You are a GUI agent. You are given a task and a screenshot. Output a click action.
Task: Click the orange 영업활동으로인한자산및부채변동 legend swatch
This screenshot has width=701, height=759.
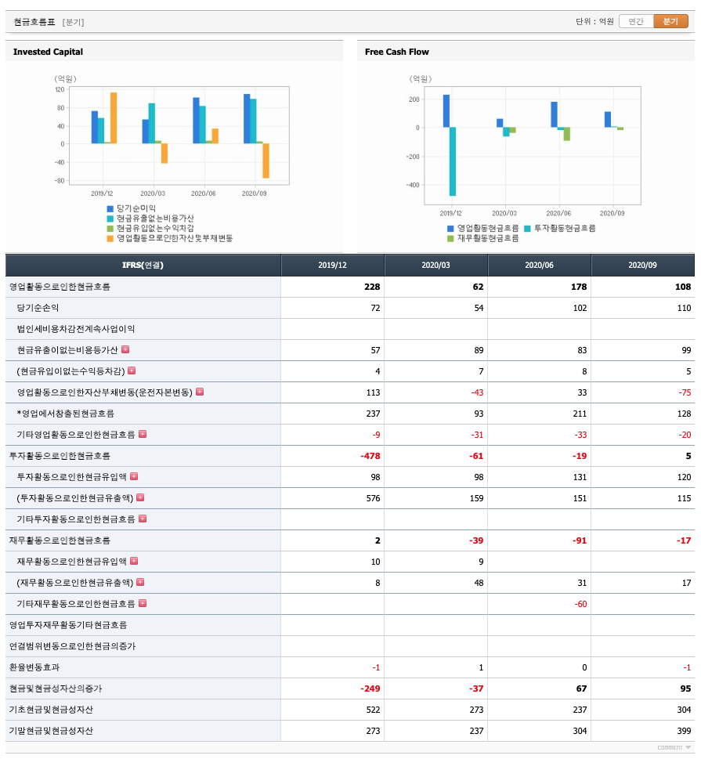[110, 239]
